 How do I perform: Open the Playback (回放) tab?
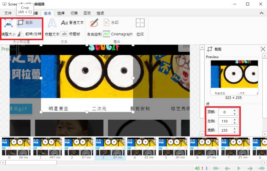[87, 13]
